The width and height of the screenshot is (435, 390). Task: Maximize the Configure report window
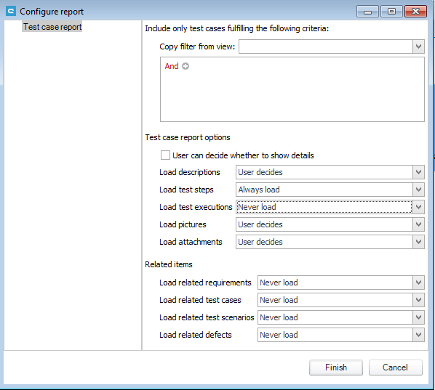(x=391, y=12)
